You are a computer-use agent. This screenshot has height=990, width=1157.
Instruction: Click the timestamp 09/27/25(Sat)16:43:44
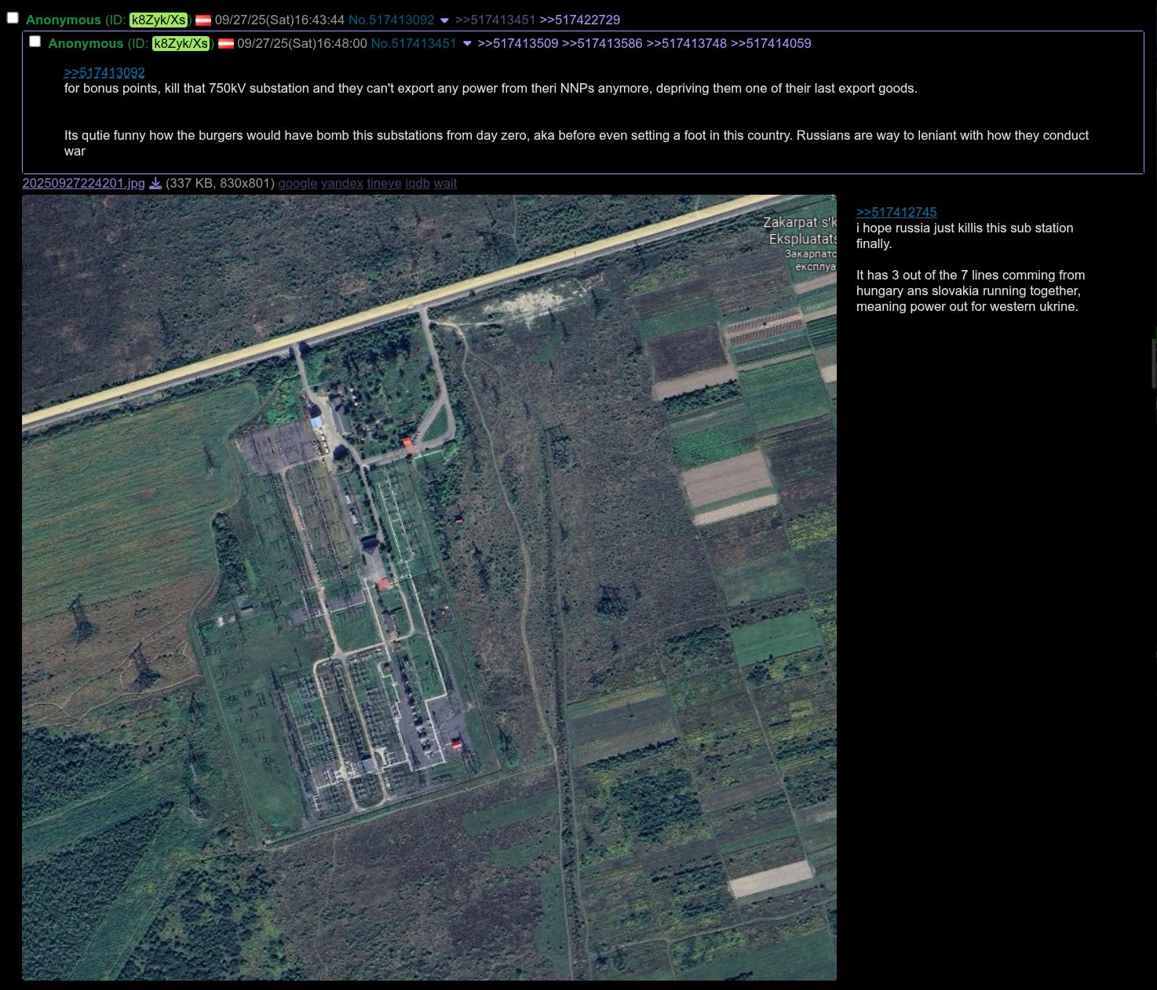pyautogui.click(x=279, y=20)
